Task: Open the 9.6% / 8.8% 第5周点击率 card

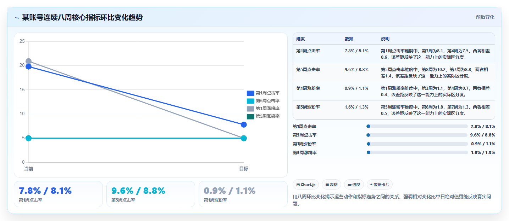Action: [x=151, y=194]
